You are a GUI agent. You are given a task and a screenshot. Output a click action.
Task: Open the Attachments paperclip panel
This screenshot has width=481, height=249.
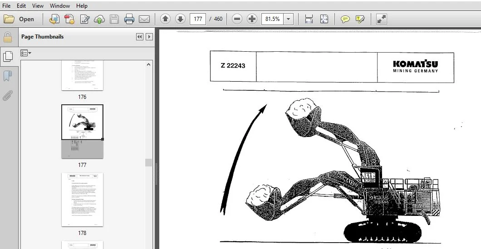click(x=7, y=95)
